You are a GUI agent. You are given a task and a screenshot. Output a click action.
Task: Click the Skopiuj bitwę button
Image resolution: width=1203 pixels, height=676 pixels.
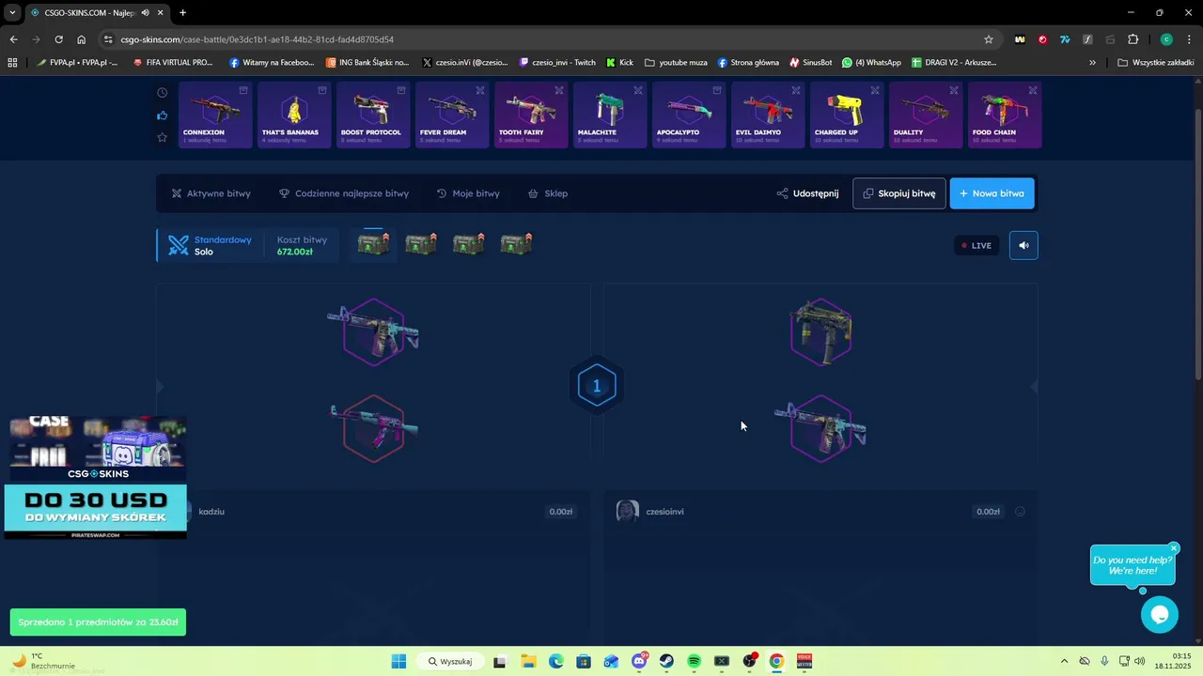899,193
